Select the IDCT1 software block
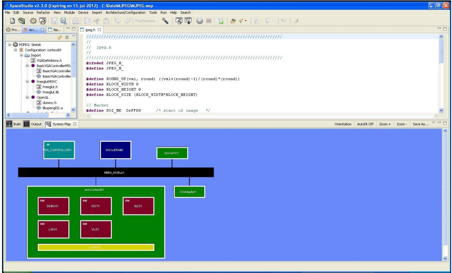The height and width of the screenshot is (273, 452). tap(96, 206)
